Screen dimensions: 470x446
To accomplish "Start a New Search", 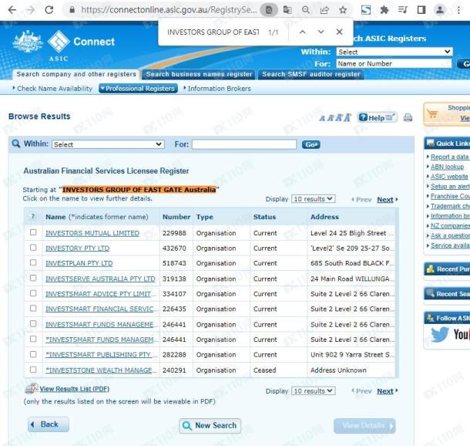I will click(210, 426).
